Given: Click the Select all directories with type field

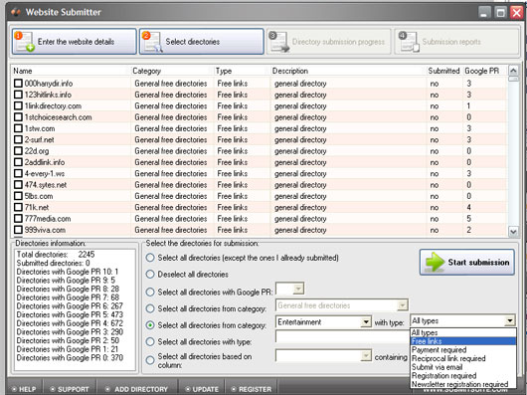Looking at the screenshot, I should click(x=342, y=336).
